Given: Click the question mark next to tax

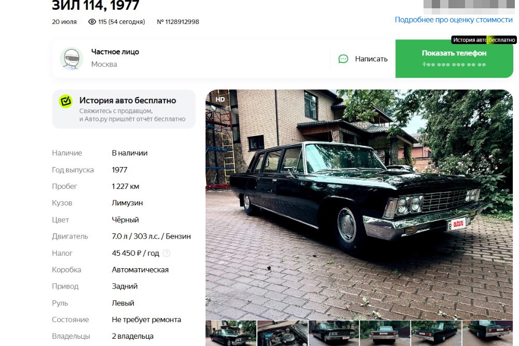Looking at the screenshot, I should point(167,253).
